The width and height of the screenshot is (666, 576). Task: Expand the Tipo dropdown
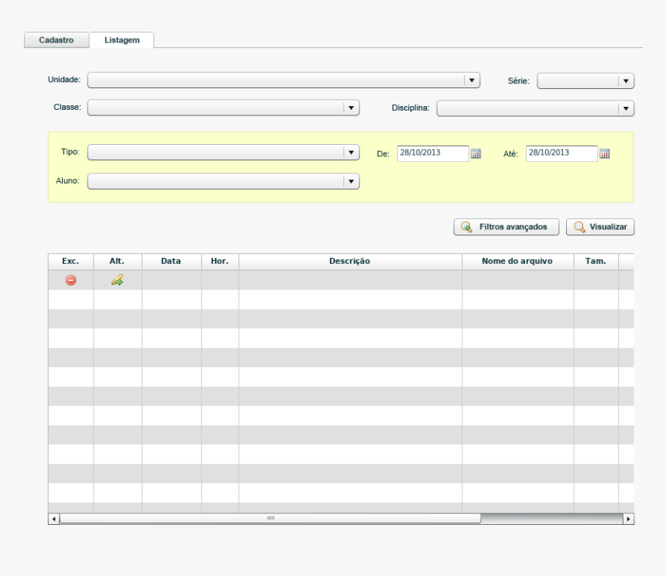coord(352,153)
